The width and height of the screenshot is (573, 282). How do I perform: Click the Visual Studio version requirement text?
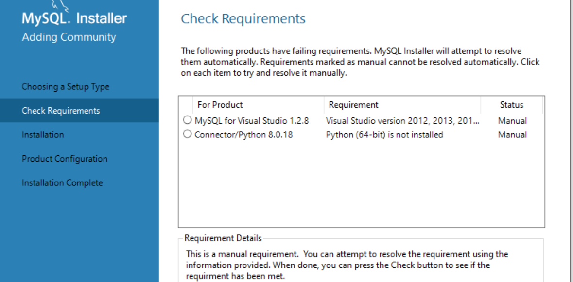(x=402, y=120)
